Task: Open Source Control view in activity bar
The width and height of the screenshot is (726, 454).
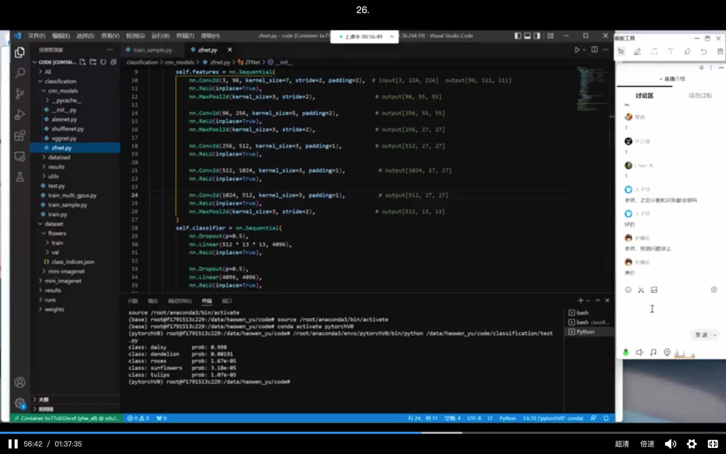Action: click(20, 93)
